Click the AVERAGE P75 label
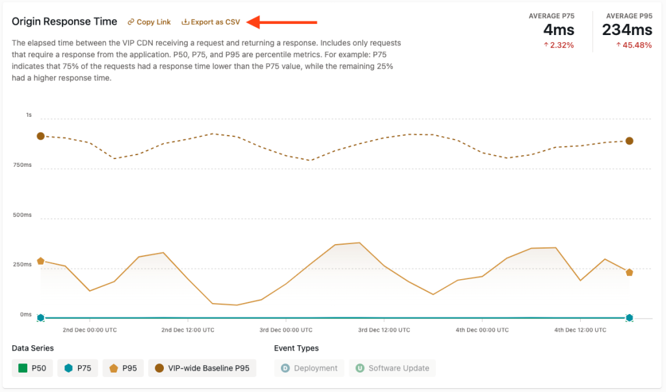The height and width of the screenshot is (392, 666). click(552, 16)
